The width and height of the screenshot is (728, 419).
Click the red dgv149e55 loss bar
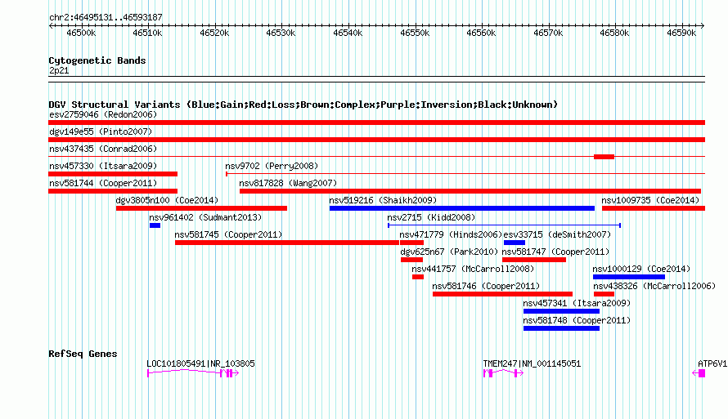376,140
